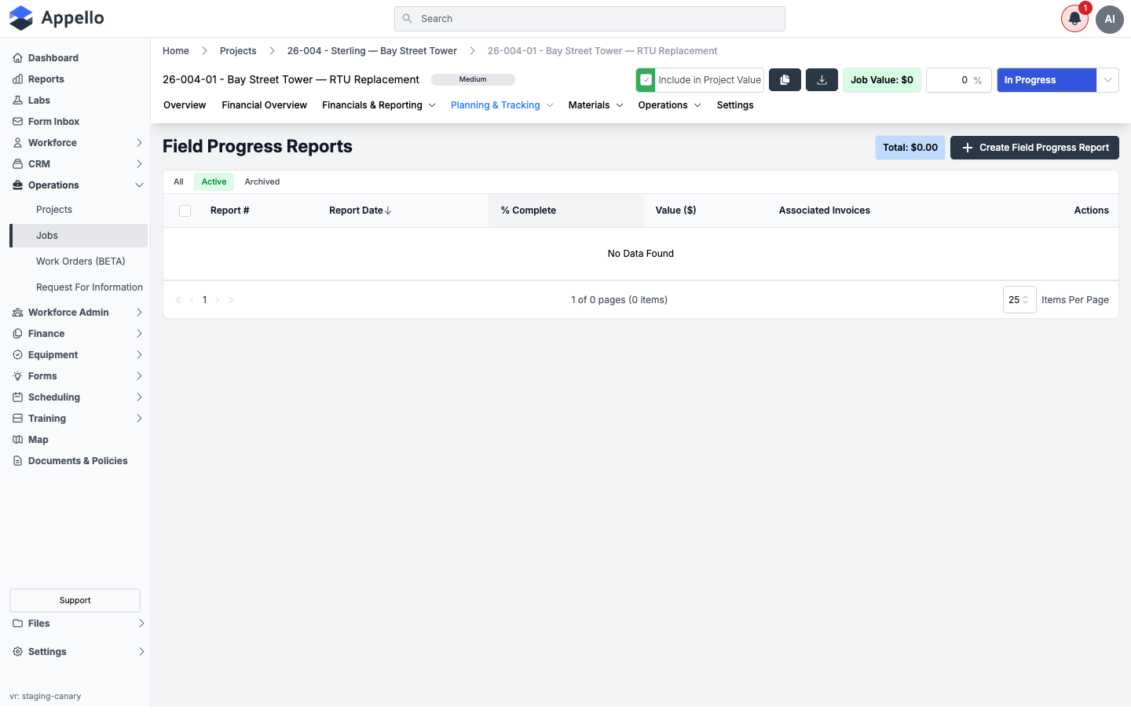Click the copy/duplicate job icon button
The width and height of the screenshot is (1131, 721).
pos(785,80)
